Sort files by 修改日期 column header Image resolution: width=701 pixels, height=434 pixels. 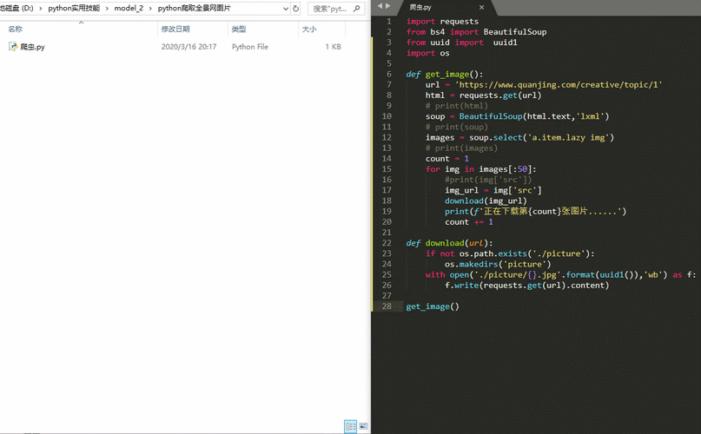click(175, 29)
